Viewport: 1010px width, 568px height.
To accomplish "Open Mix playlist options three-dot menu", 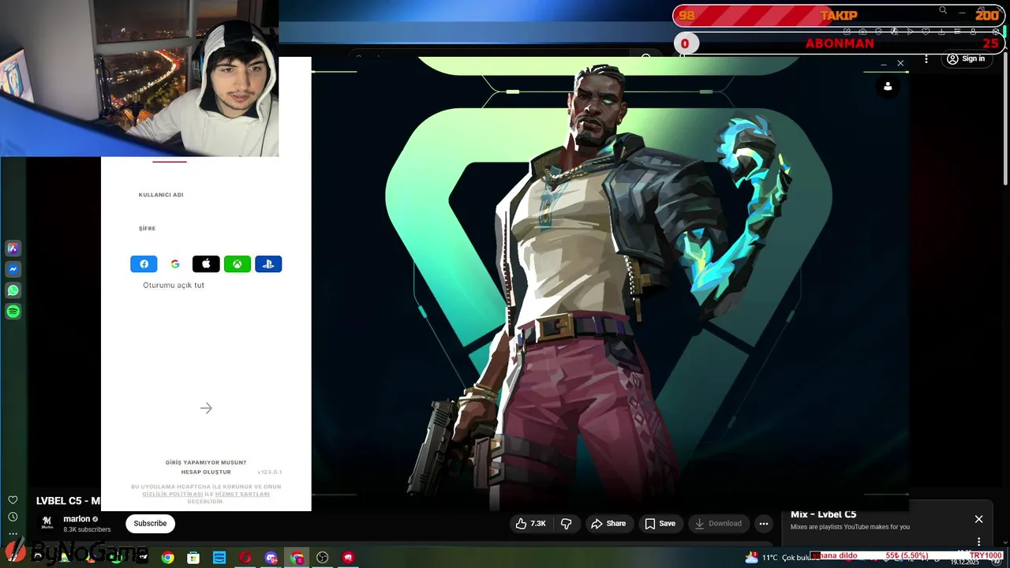I will [978, 541].
